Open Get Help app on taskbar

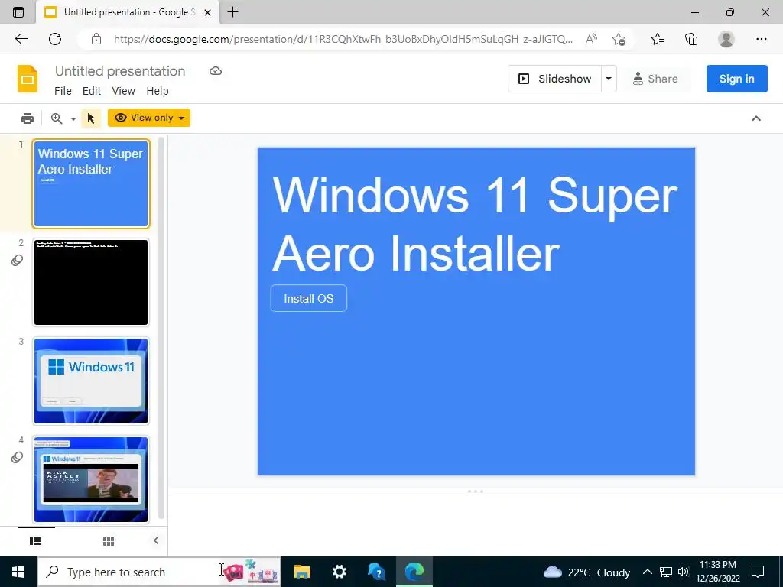tap(376, 572)
